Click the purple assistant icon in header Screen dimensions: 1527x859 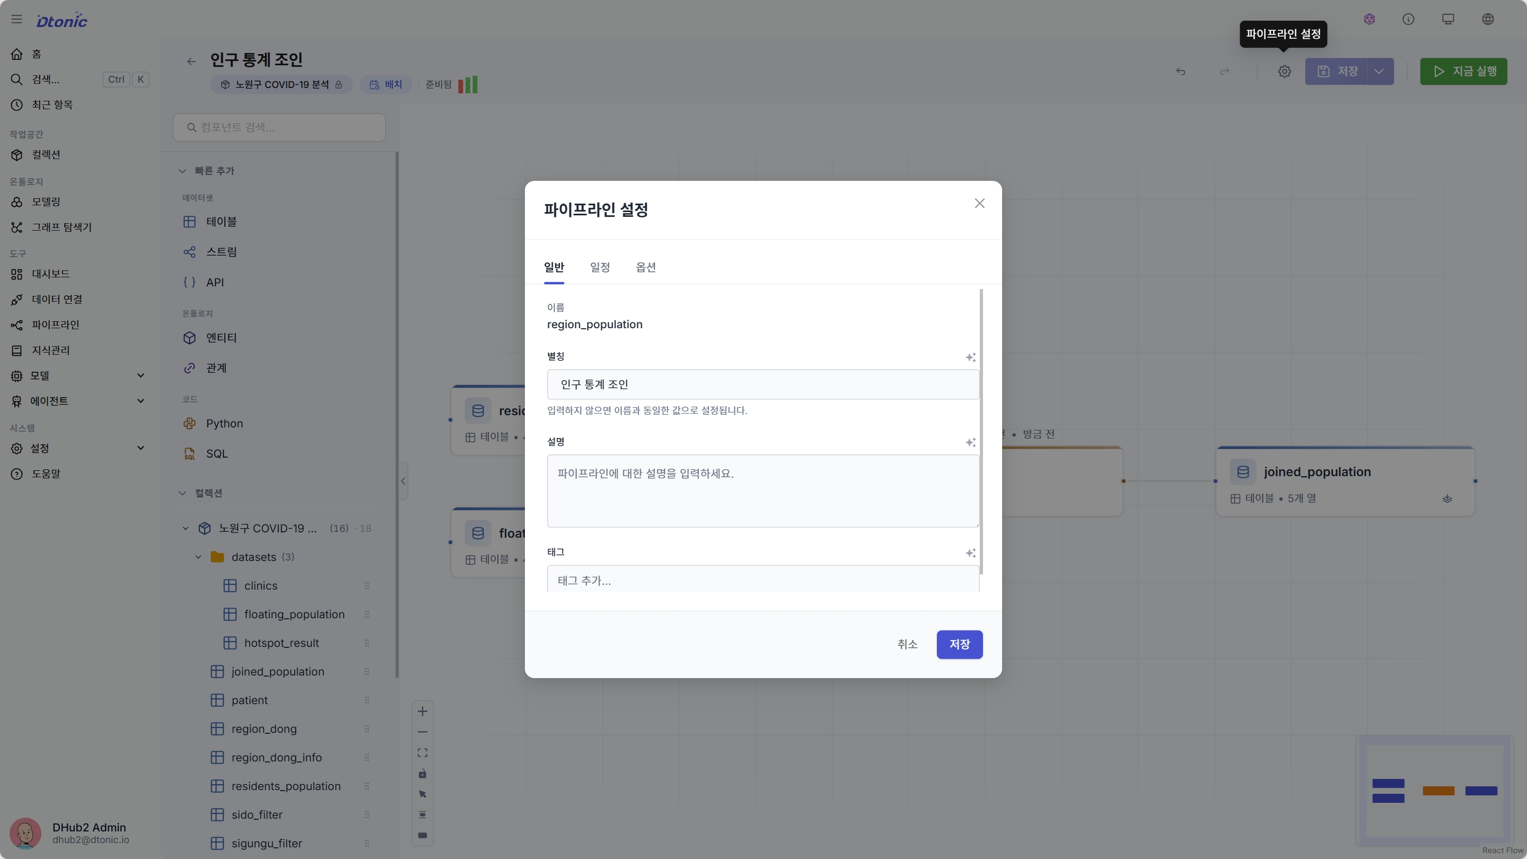pos(1370,20)
